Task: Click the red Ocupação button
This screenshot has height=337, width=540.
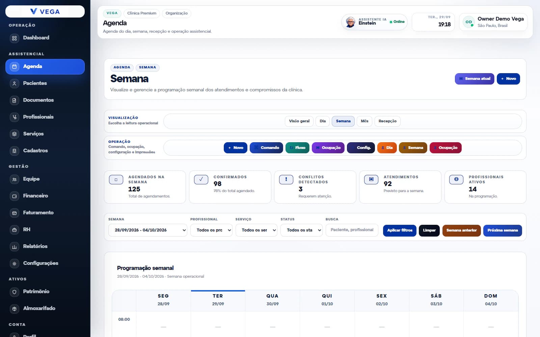Action: tap(446, 148)
